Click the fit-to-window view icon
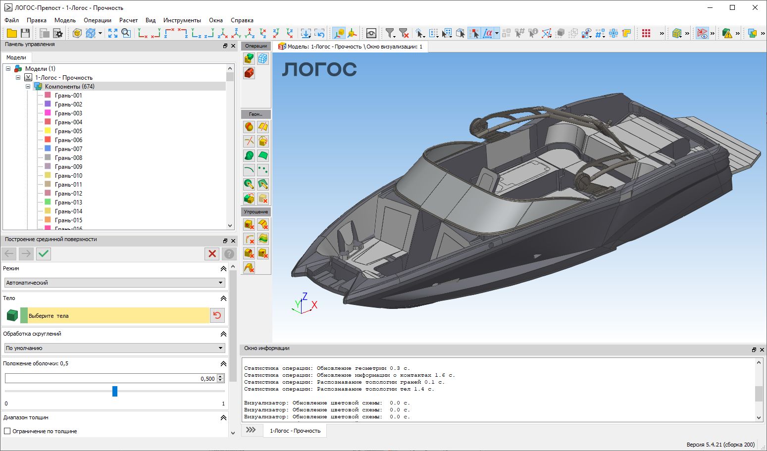 tap(113, 33)
